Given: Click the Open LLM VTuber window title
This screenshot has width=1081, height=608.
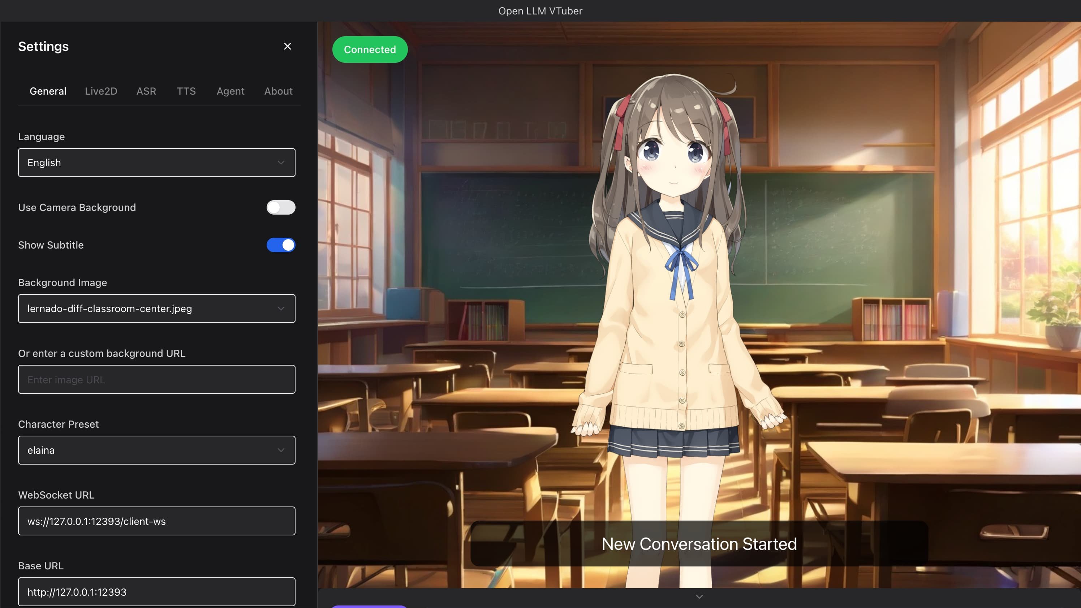Looking at the screenshot, I should tap(540, 11).
